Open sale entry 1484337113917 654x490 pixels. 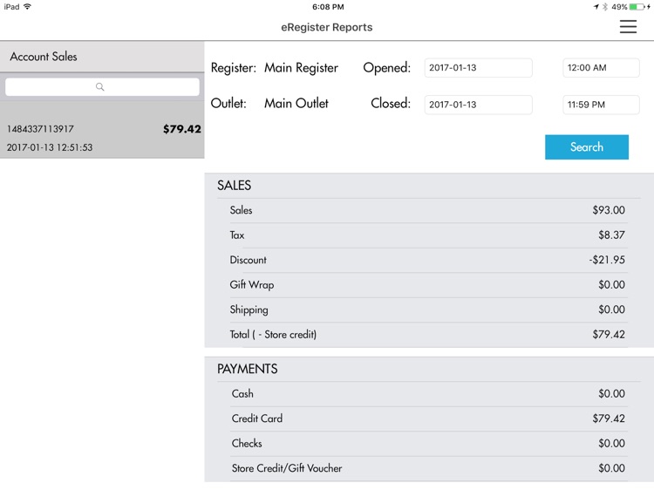[x=102, y=130]
